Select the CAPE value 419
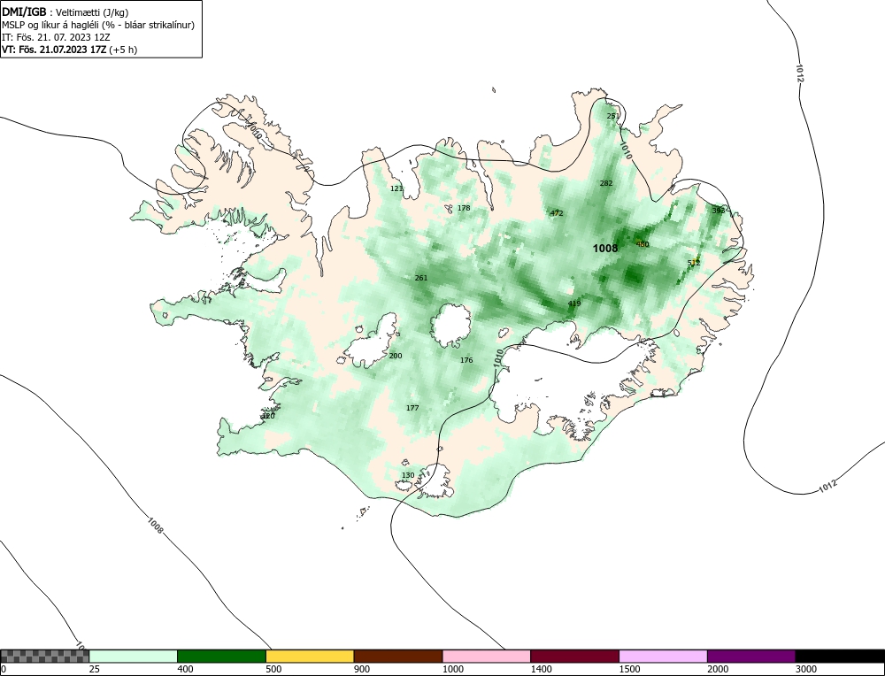The image size is (885, 676). point(574,303)
